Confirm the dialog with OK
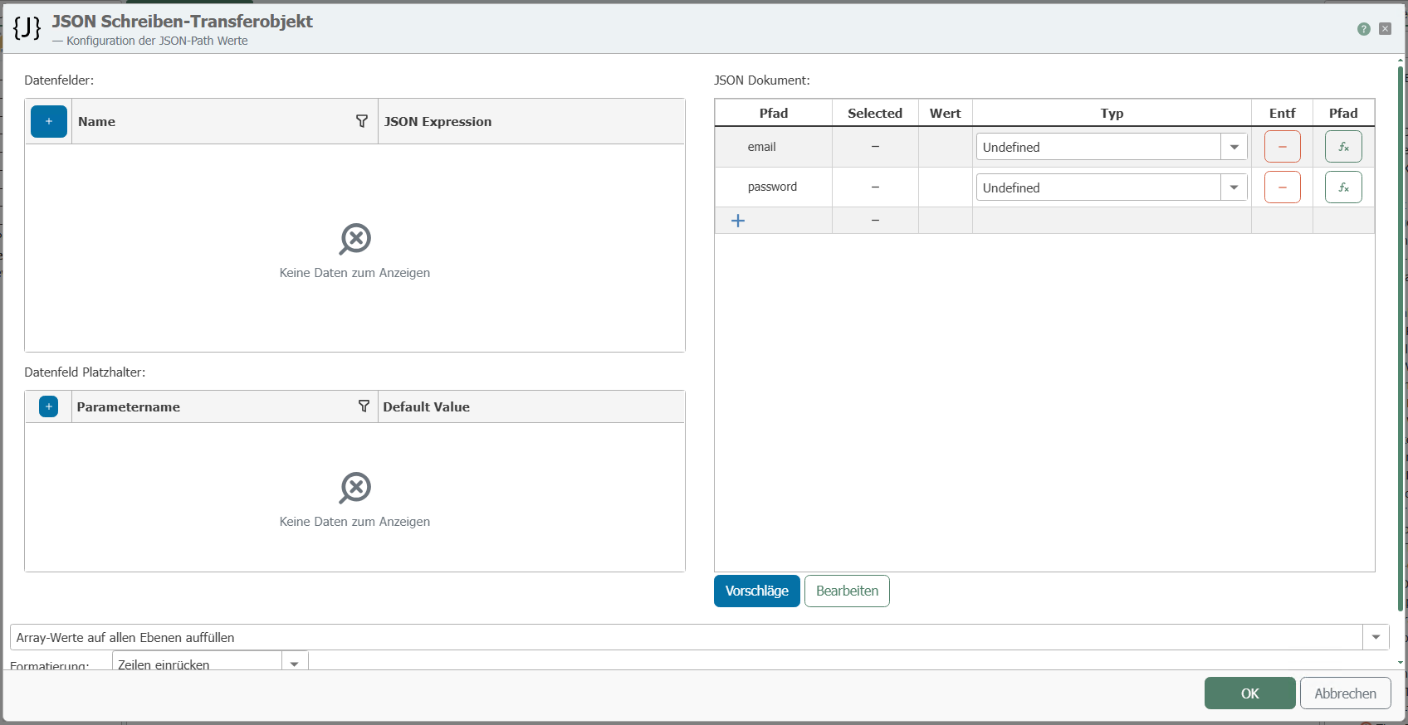The height and width of the screenshot is (725, 1408). [x=1249, y=693]
